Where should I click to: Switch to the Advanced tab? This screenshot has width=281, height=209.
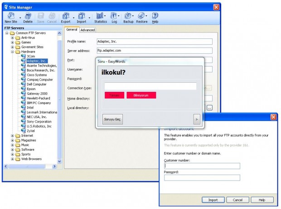tap(87, 30)
